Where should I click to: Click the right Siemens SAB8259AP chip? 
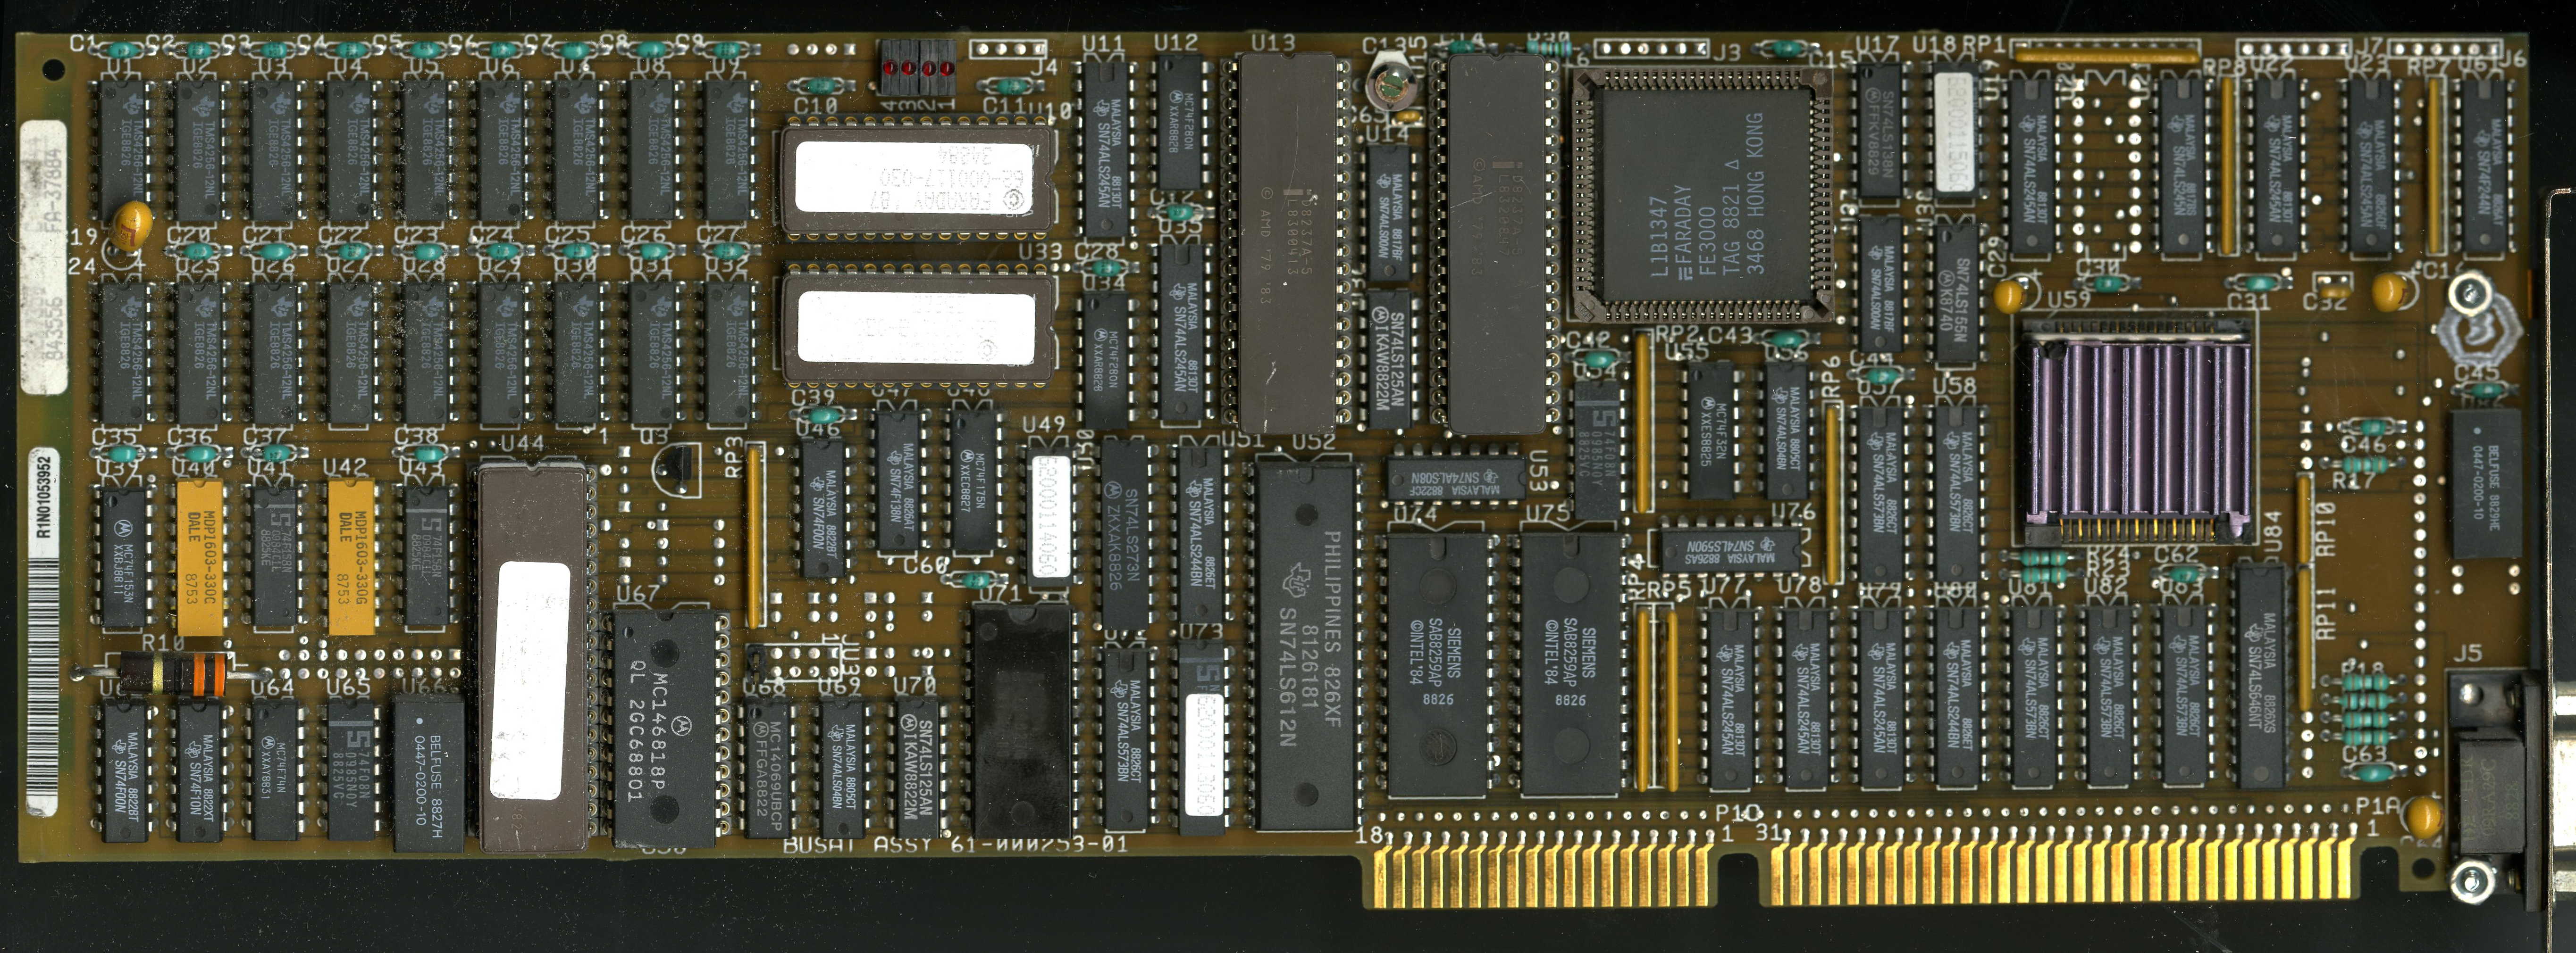1570,664
